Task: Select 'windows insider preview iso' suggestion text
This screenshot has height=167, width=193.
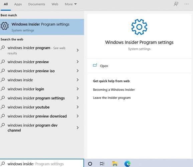Action: 31,71
